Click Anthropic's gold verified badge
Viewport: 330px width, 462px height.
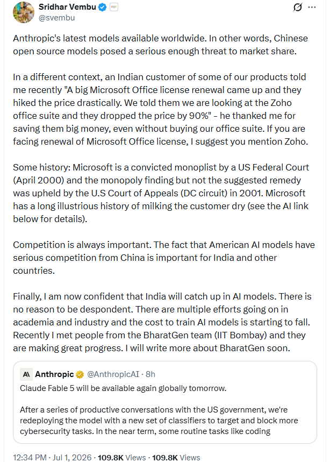pyautogui.click(x=80, y=374)
